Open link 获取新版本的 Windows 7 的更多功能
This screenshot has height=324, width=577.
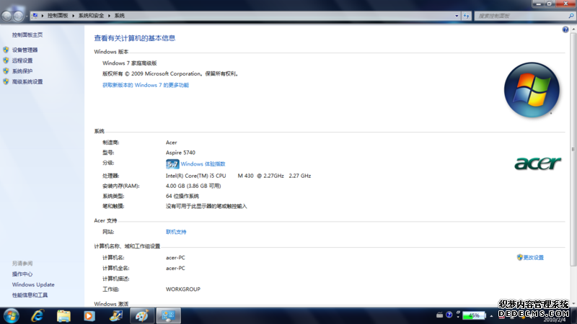point(146,85)
